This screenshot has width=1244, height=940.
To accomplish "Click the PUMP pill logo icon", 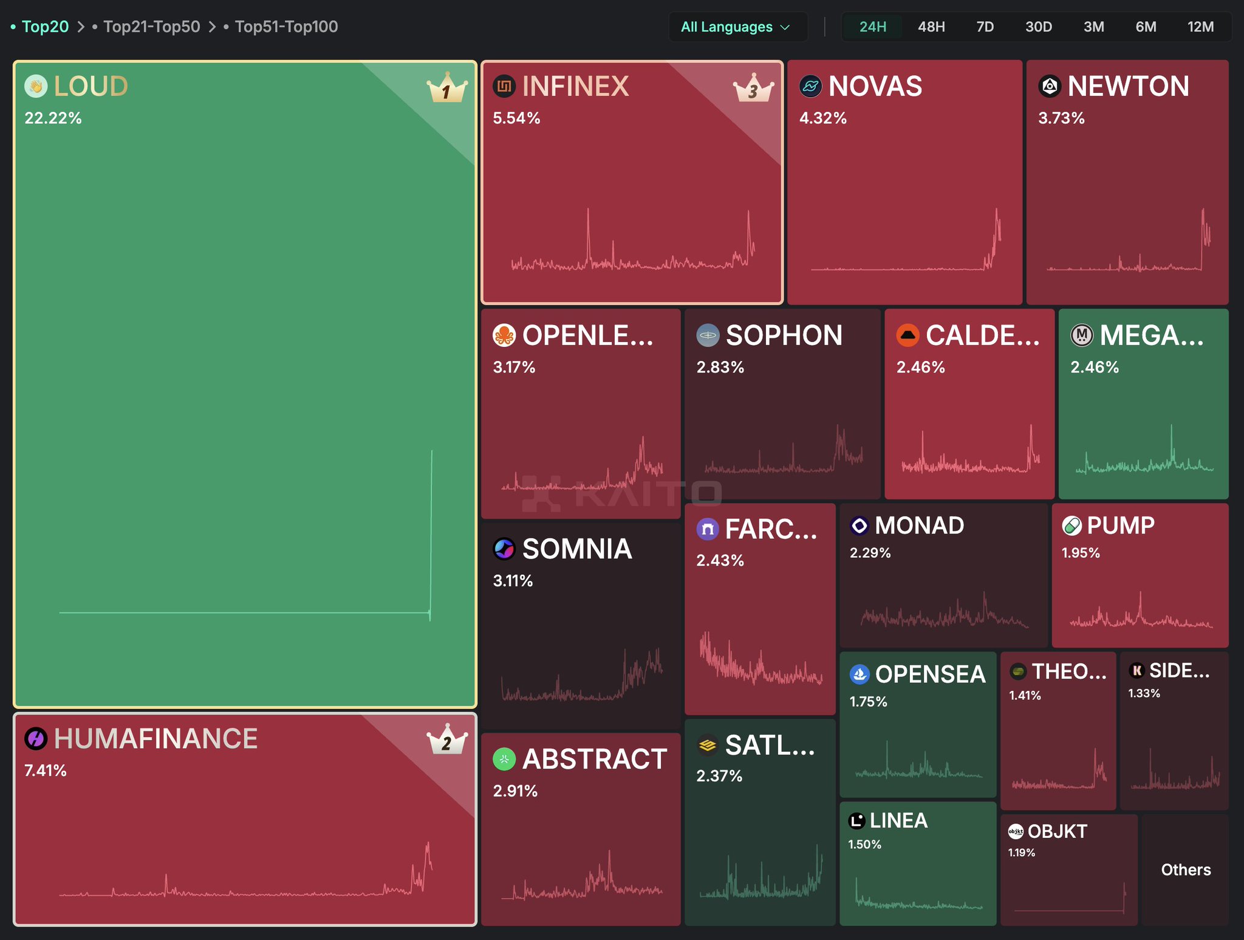I will click(x=1071, y=526).
